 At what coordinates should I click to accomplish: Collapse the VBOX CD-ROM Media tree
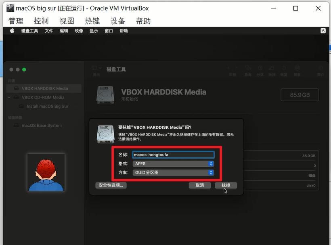tap(9, 97)
